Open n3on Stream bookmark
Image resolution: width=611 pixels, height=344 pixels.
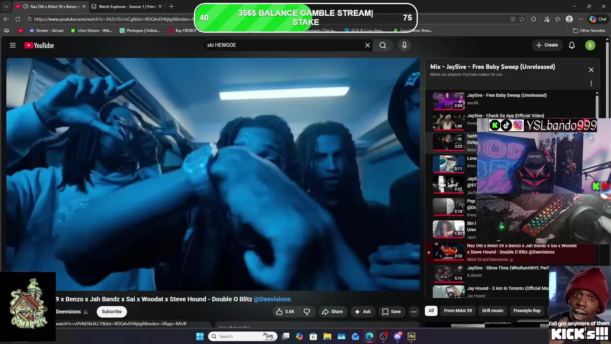pos(92,30)
